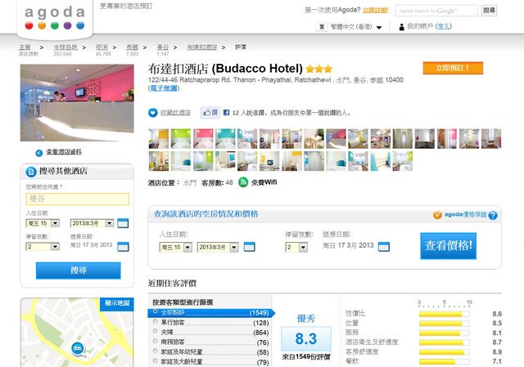Select the 單行旅客 (128) radio filter
Screen dimensions: 524x367
click(x=155, y=321)
